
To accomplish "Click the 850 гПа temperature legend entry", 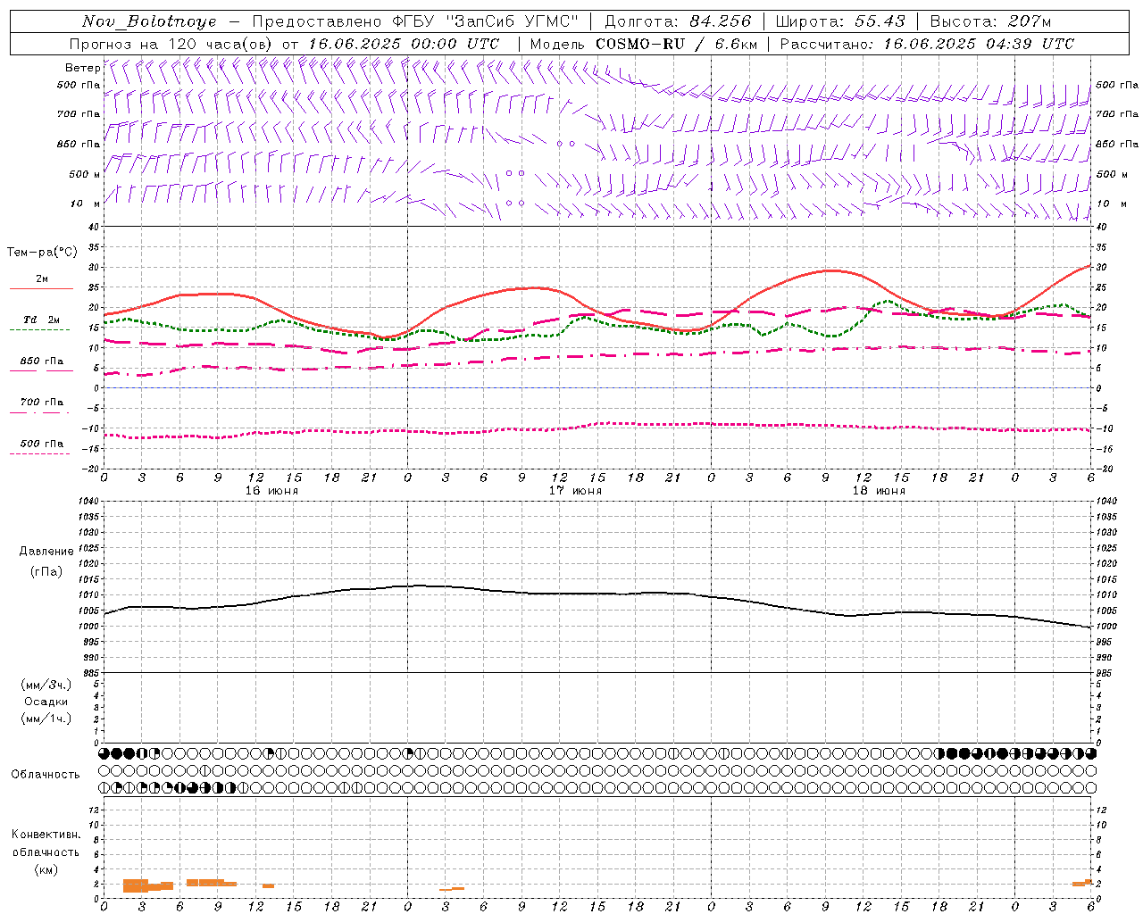I will [x=42, y=361].
